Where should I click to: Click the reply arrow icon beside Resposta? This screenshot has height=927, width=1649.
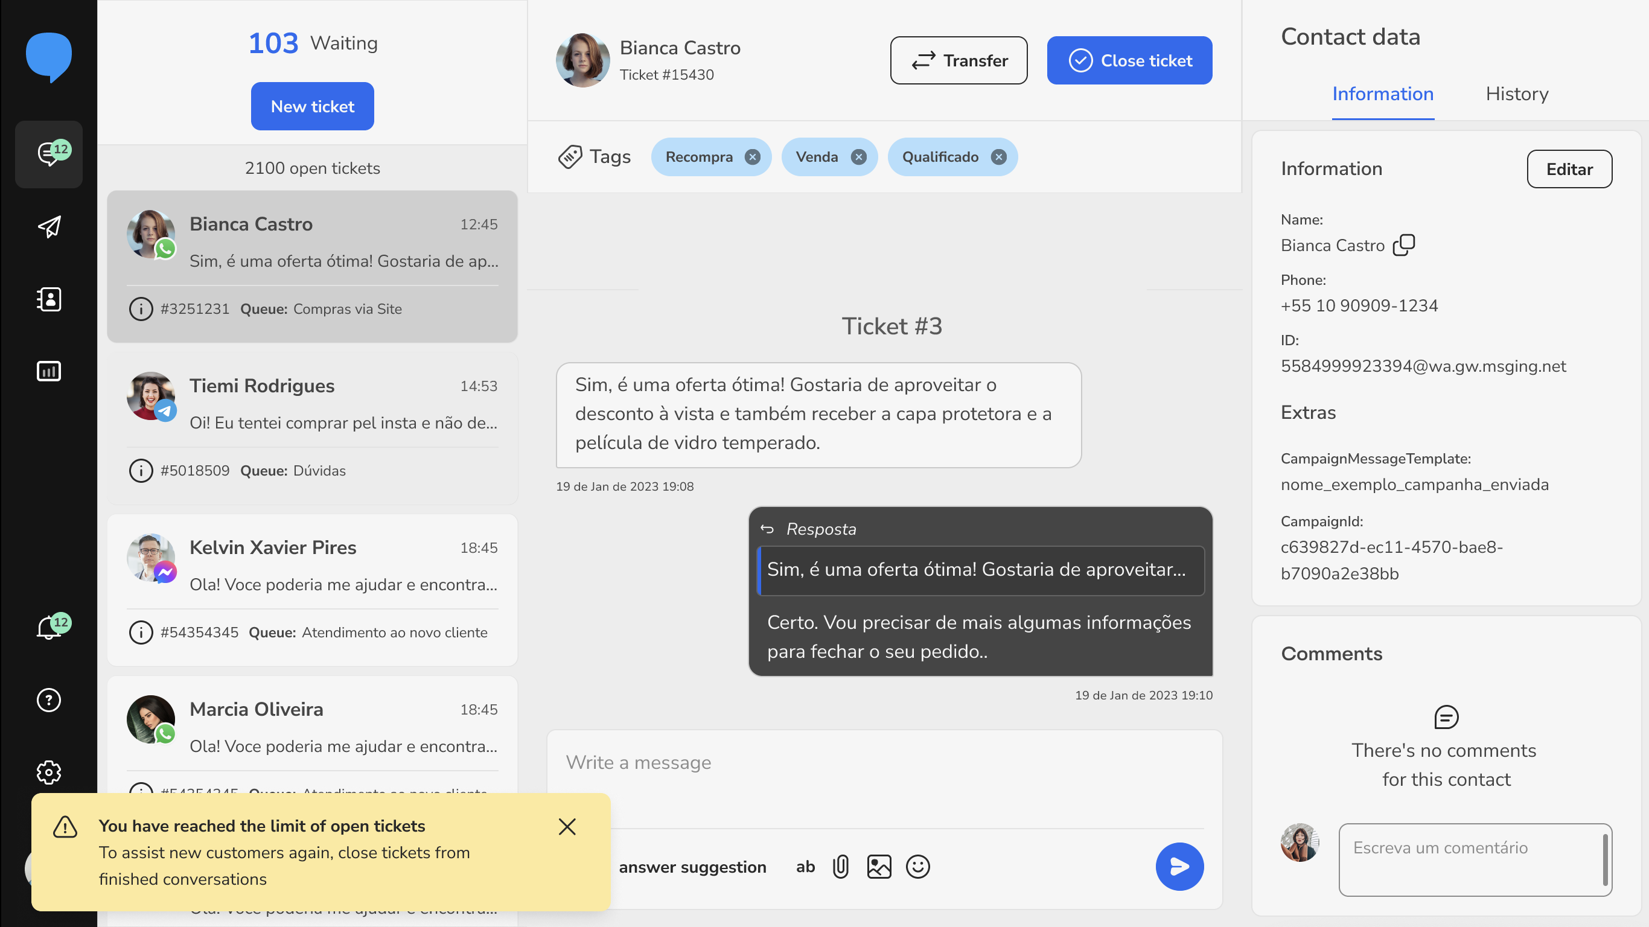[766, 529]
